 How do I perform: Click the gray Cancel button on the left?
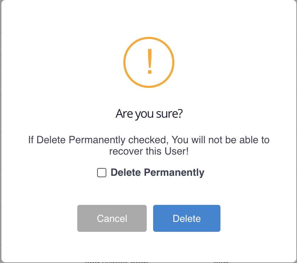click(x=112, y=218)
